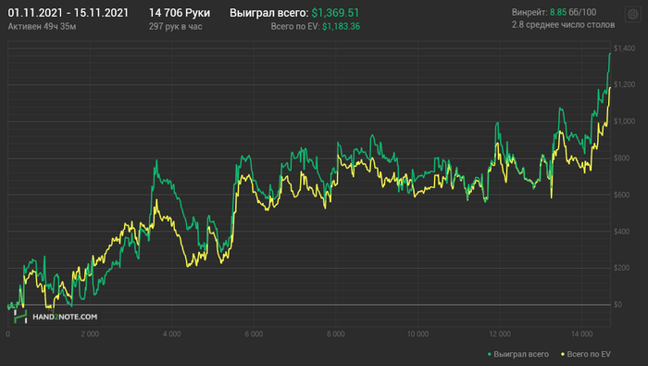Screen dimensions: 648x366
Task: Click the green legend dot for 'Выиграл всего'
Action: 490,355
